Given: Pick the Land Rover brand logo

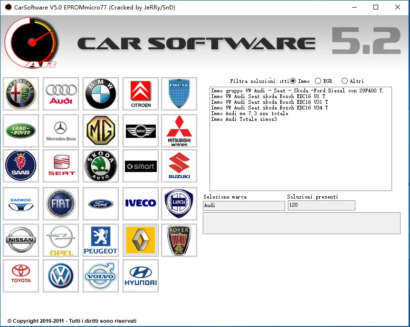Looking at the screenshot, I should click(21, 131).
